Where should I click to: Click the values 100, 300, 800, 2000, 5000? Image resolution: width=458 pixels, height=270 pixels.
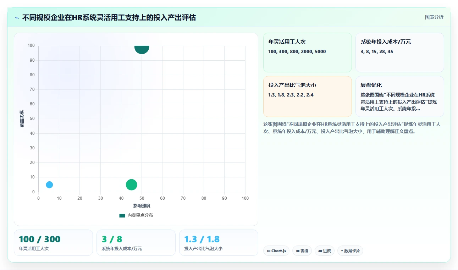tap(297, 51)
